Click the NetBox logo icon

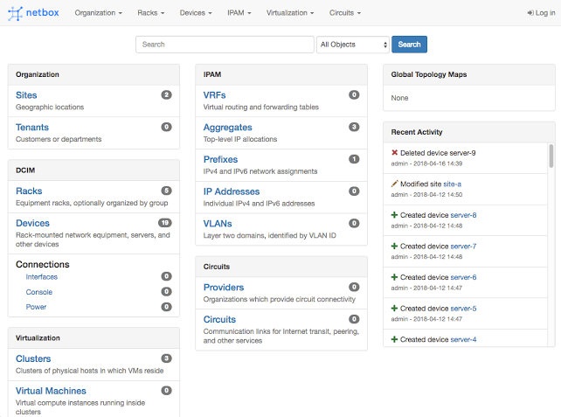click(x=16, y=13)
